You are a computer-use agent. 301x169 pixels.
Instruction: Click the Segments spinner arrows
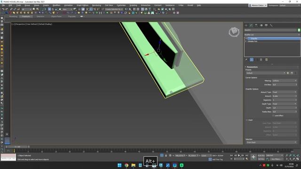pos(296,100)
